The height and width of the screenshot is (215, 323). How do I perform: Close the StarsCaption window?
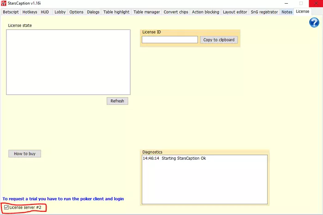click(316, 3)
